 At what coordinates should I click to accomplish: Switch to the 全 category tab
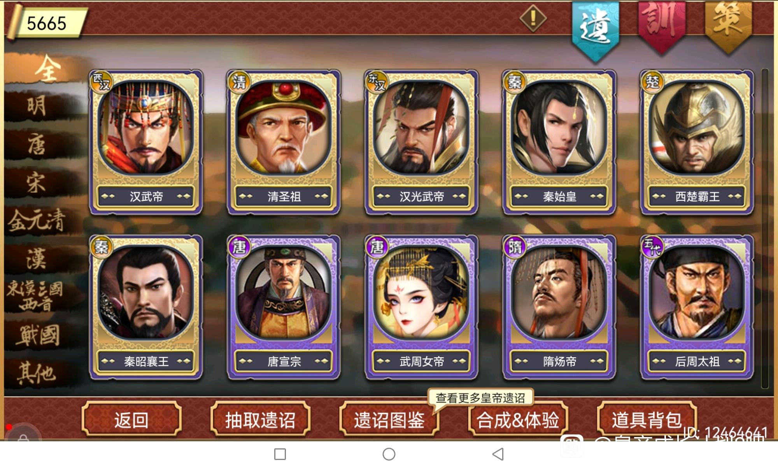[x=47, y=69]
